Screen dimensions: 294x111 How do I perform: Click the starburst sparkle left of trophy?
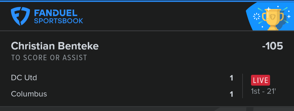256,17
